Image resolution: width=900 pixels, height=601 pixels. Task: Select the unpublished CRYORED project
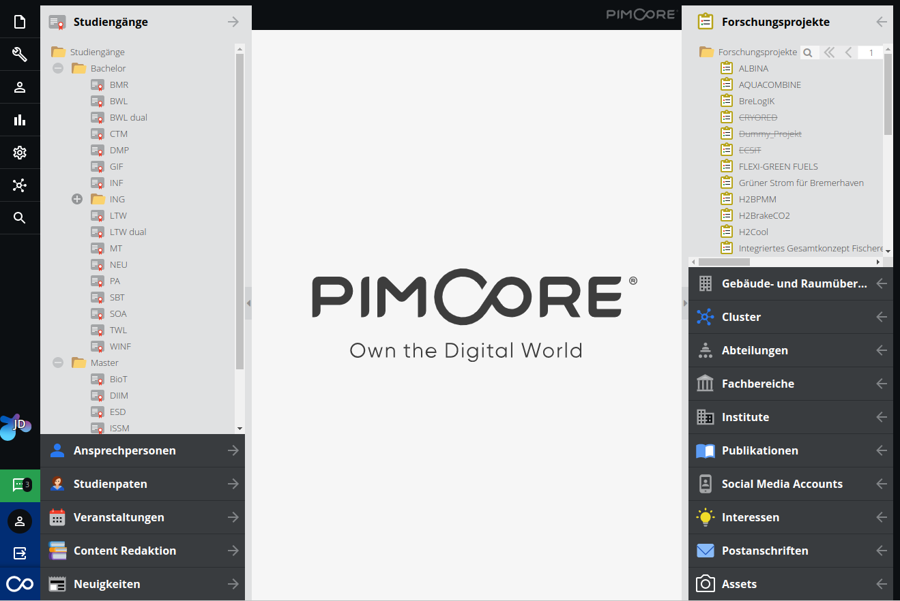point(758,117)
